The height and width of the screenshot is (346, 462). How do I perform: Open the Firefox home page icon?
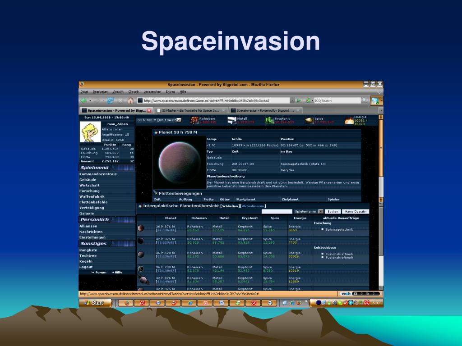tap(130, 100)
